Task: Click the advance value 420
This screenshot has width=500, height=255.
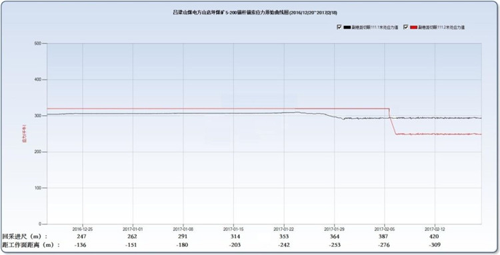Action: 434,236
